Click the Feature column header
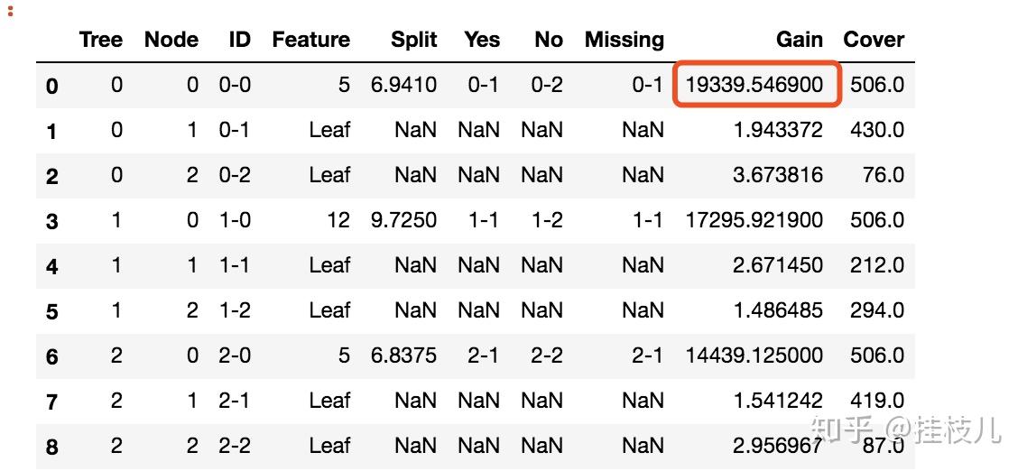Screen dimensions: 1027x471 (310, 40)
